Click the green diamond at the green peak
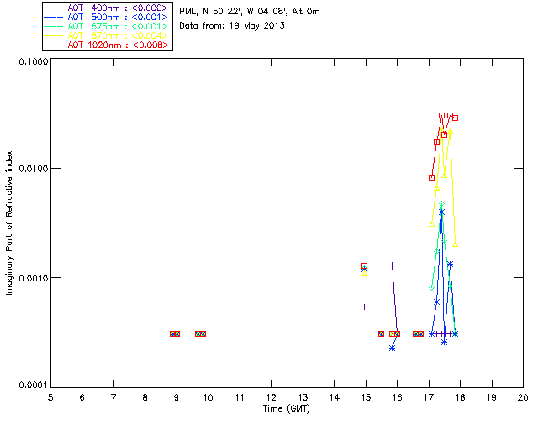This screenshot has height=430, width=538. [x=442, y=204]
